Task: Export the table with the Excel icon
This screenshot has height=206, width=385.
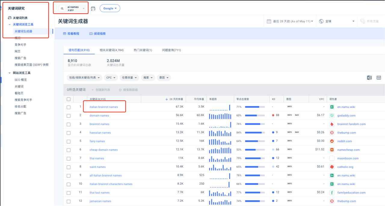Action: coord(369,78)
